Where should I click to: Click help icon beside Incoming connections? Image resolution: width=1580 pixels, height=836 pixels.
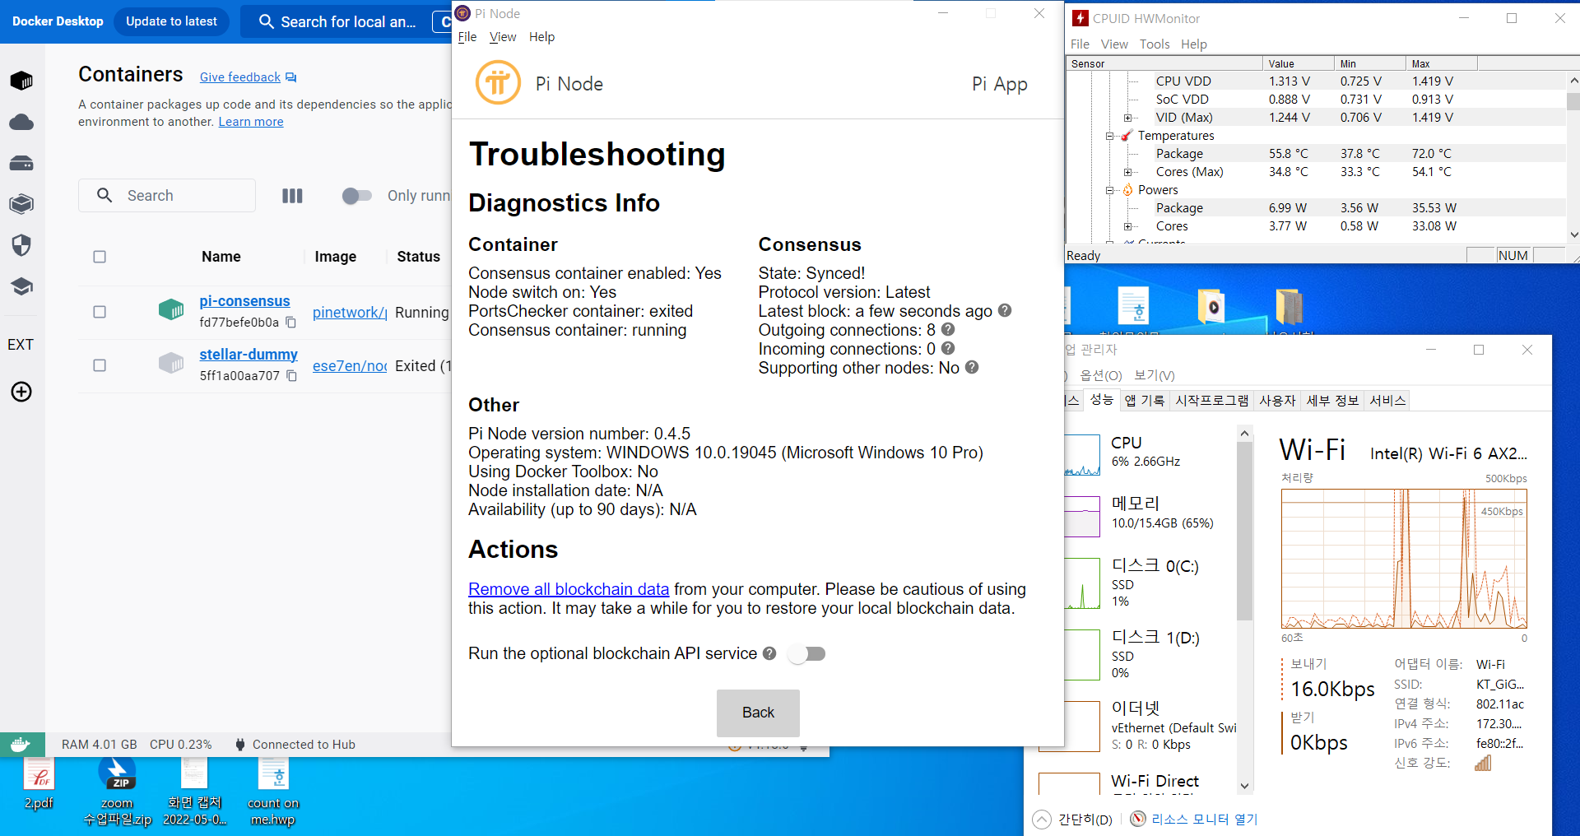[x=948, y=348]
